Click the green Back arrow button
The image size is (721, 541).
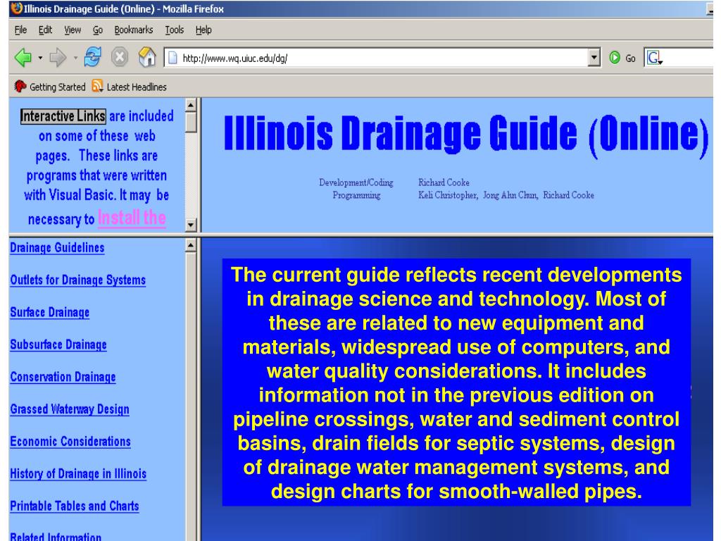[23, 58]
